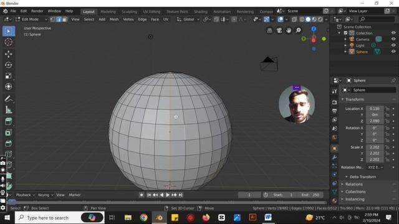The width and height of the screenshot is (399, 224).
Task: Hide the Light in outliner
Action: point(393,45)
